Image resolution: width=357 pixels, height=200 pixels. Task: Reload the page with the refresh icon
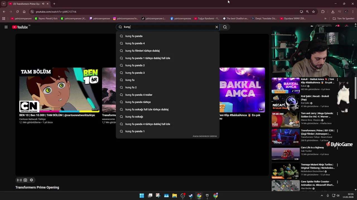(17, 12)
